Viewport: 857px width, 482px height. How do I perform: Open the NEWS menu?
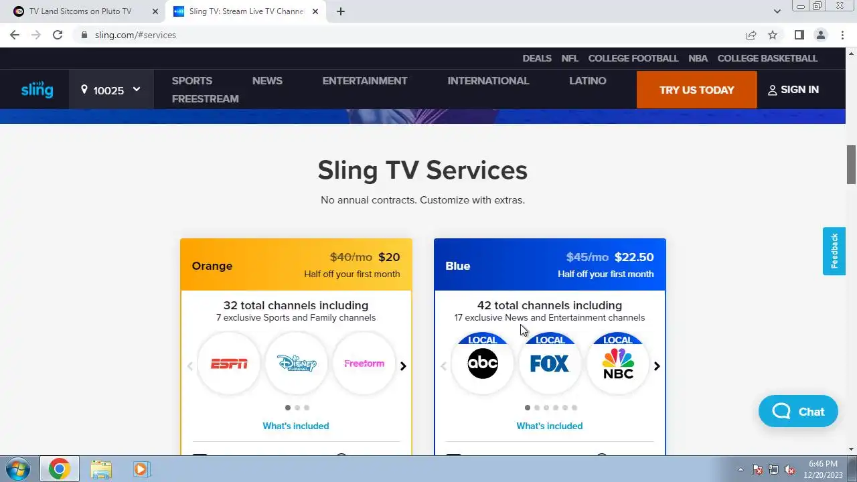267,80
